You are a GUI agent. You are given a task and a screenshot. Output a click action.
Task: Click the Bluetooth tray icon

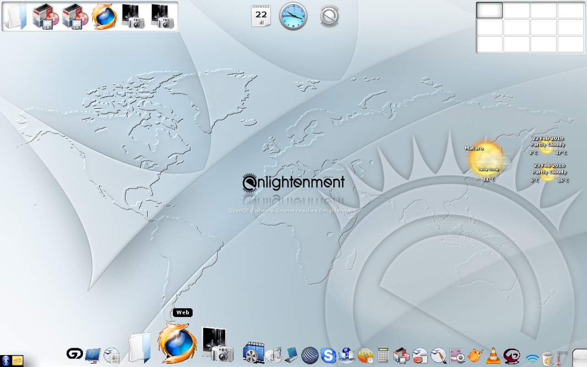[x=6, y=361]
